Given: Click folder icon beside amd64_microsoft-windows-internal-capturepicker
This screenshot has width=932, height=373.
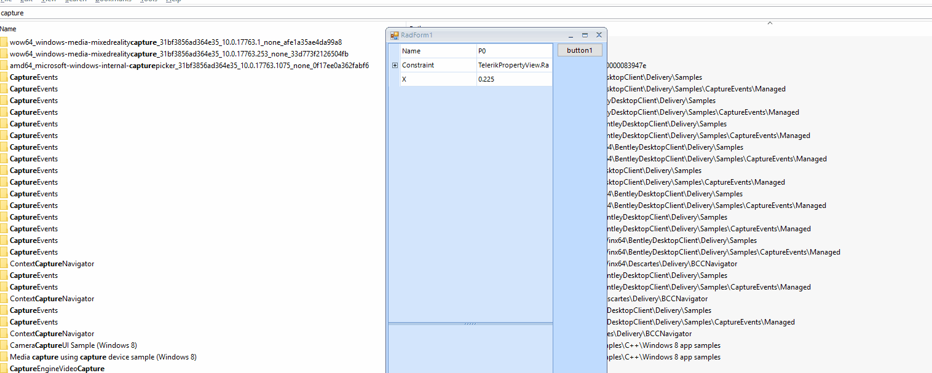Looking at the screenshot, I should click(x=4, y=66).
